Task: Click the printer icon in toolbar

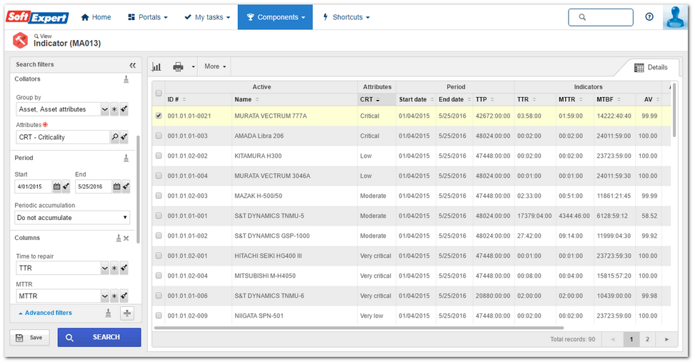Action: tap(178, 66)
